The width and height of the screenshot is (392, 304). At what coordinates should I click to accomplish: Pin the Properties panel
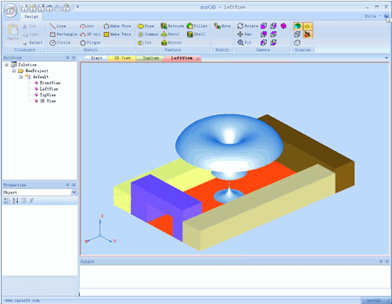coord(67,184)
